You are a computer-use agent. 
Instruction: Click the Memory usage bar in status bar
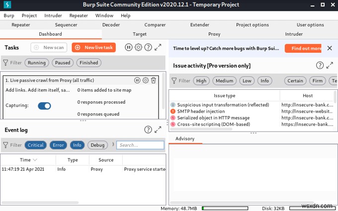pyautogui.click(x=225, y=208)
